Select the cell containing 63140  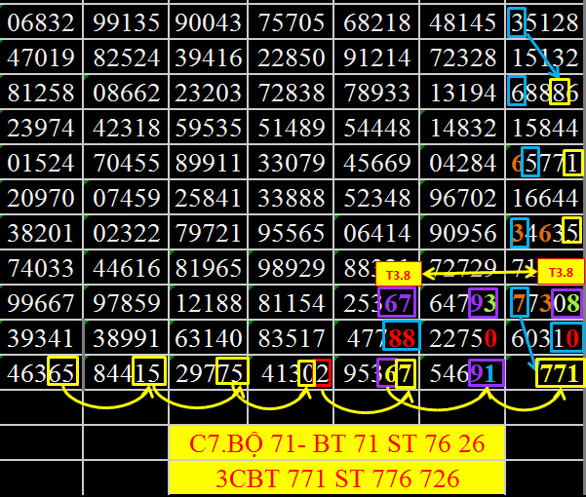210,337
